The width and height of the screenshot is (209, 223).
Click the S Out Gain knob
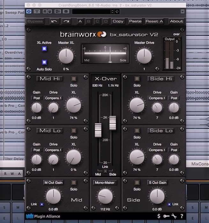(157, 196)
